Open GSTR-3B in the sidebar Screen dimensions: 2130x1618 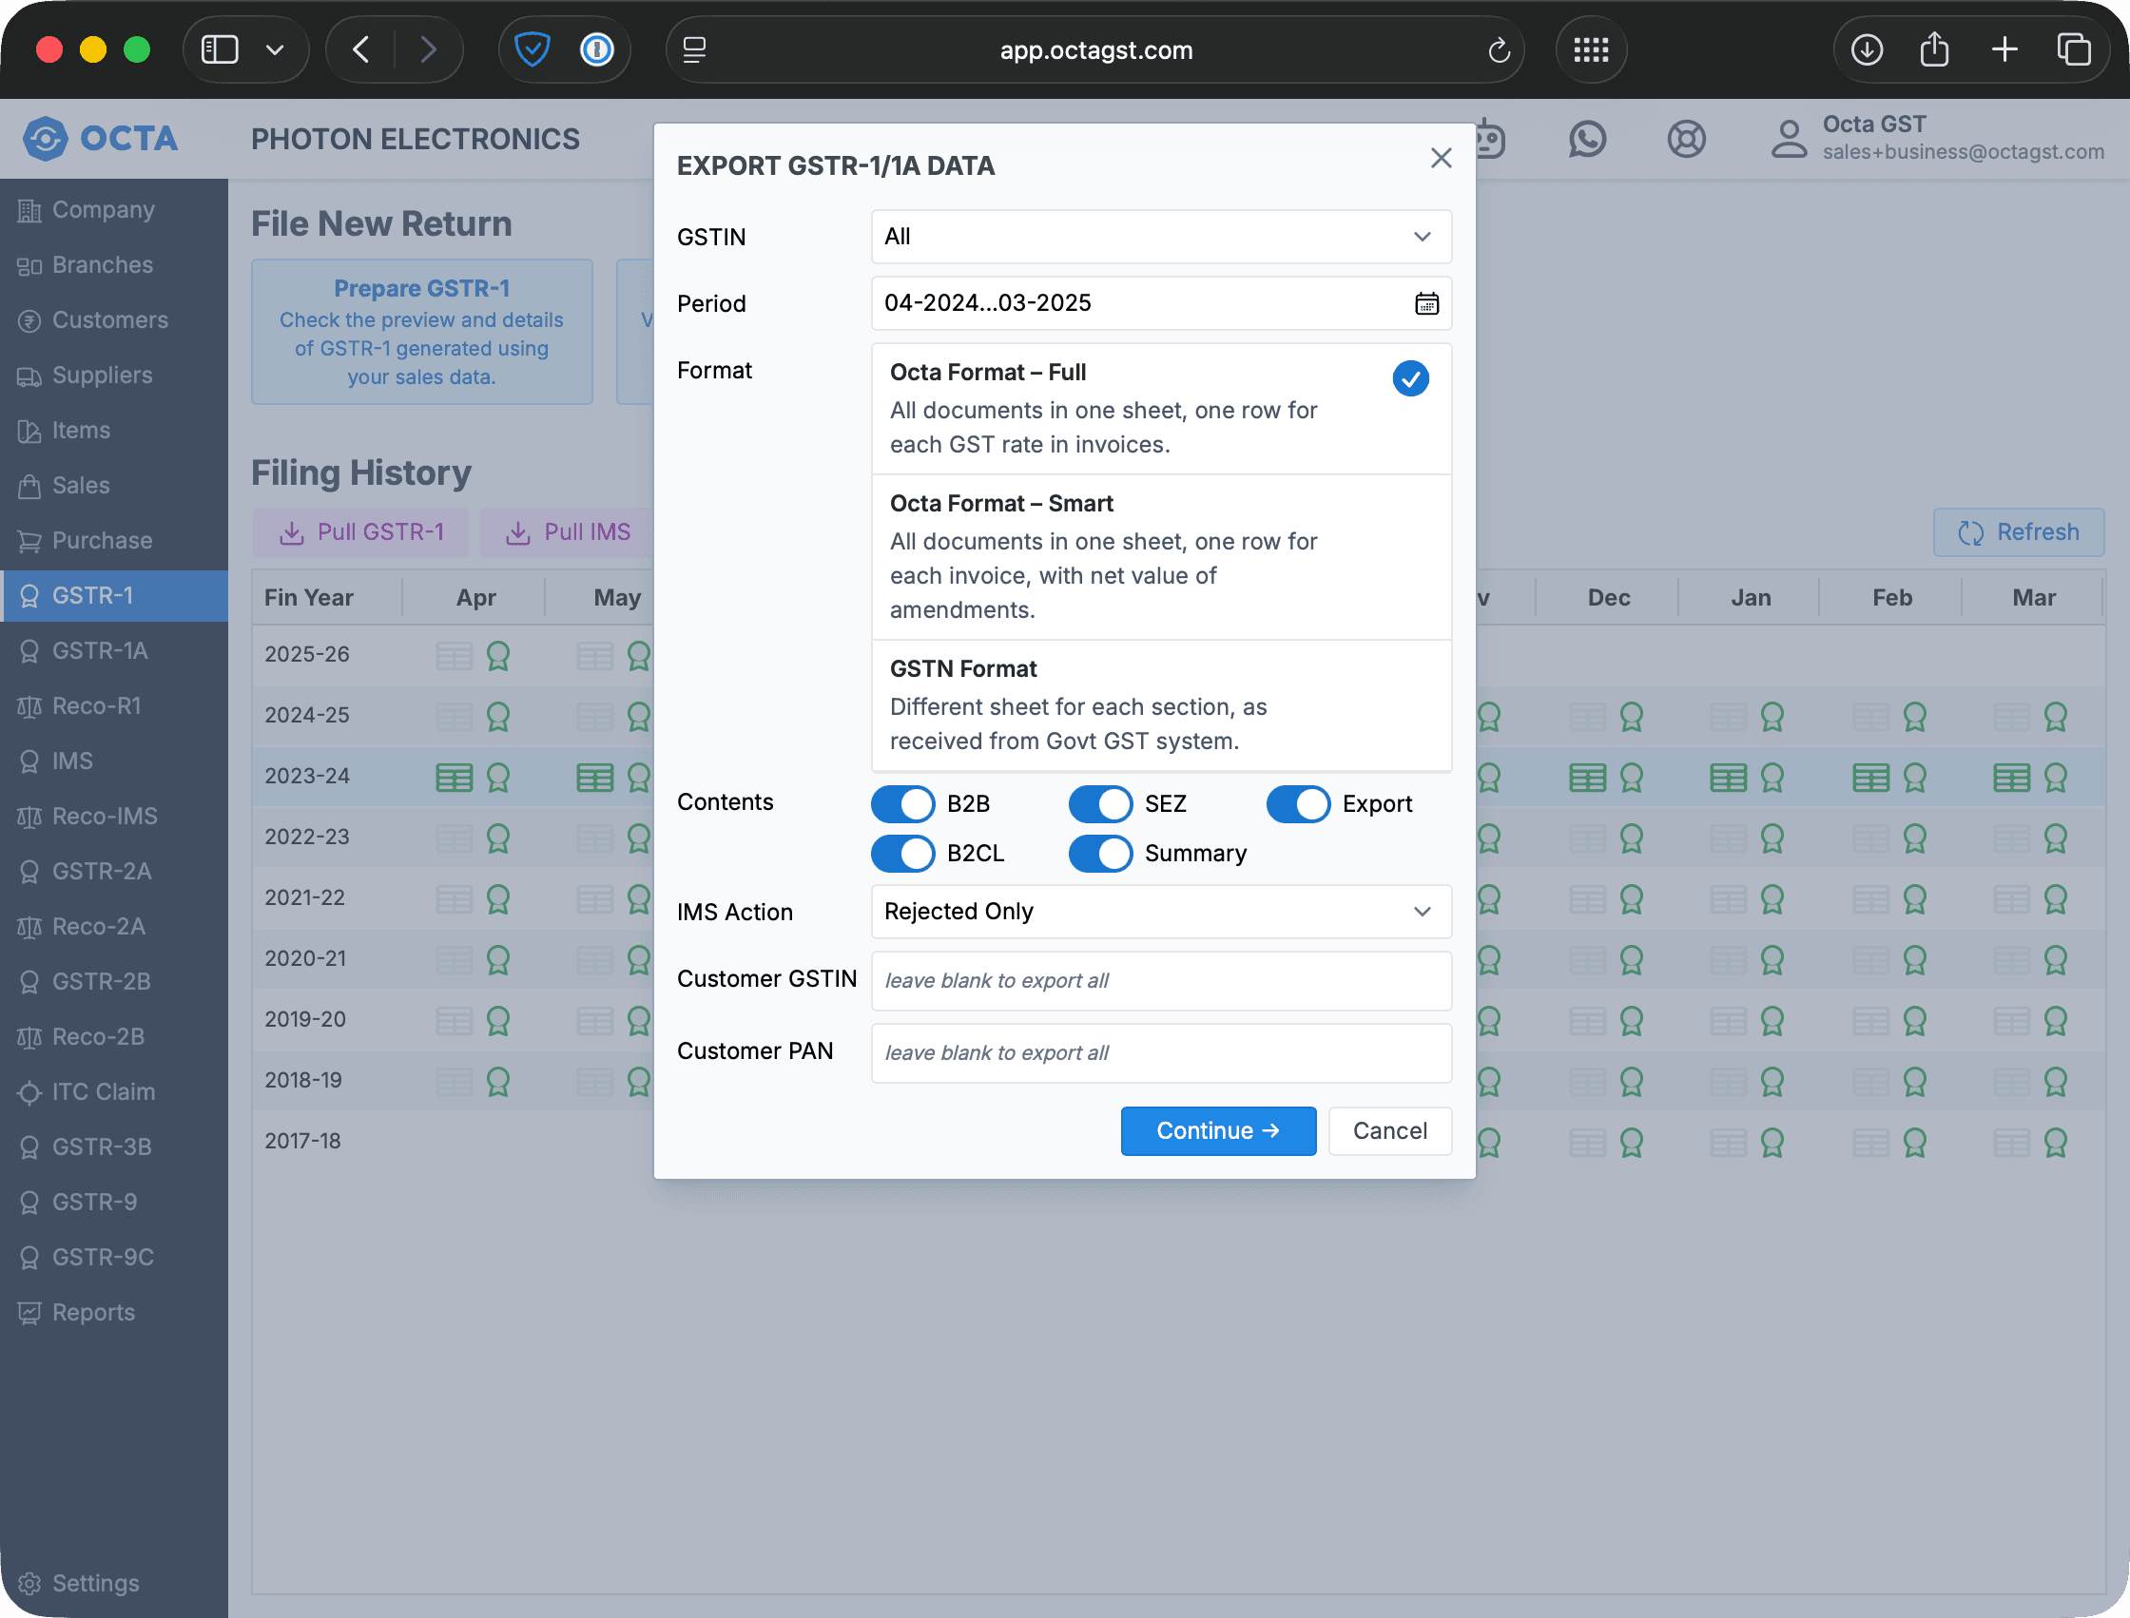[101, 1147]
